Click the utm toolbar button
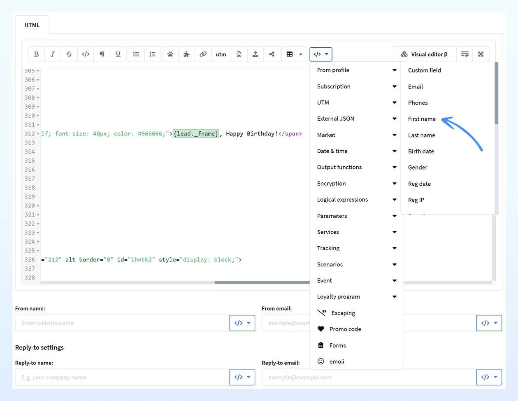Screen dimensions: 518x401 pyautogui.click(x=221, y=54)
